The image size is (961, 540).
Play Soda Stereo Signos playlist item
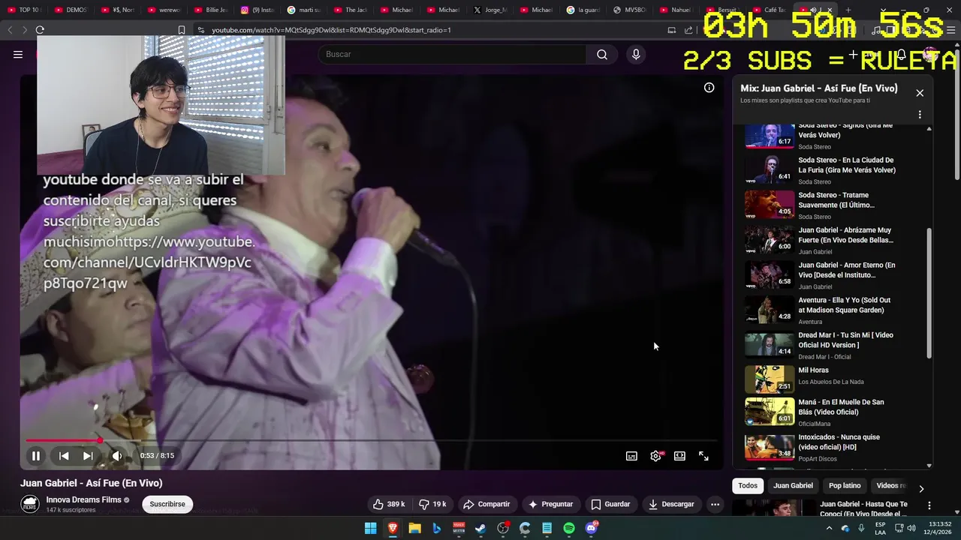coord(830,137)
